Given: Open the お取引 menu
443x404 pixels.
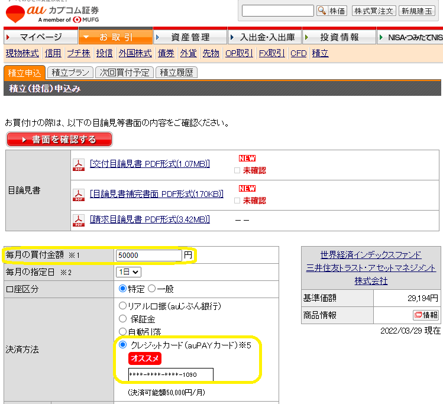Looking at the screenshot, I should click(x=115, y=37).
